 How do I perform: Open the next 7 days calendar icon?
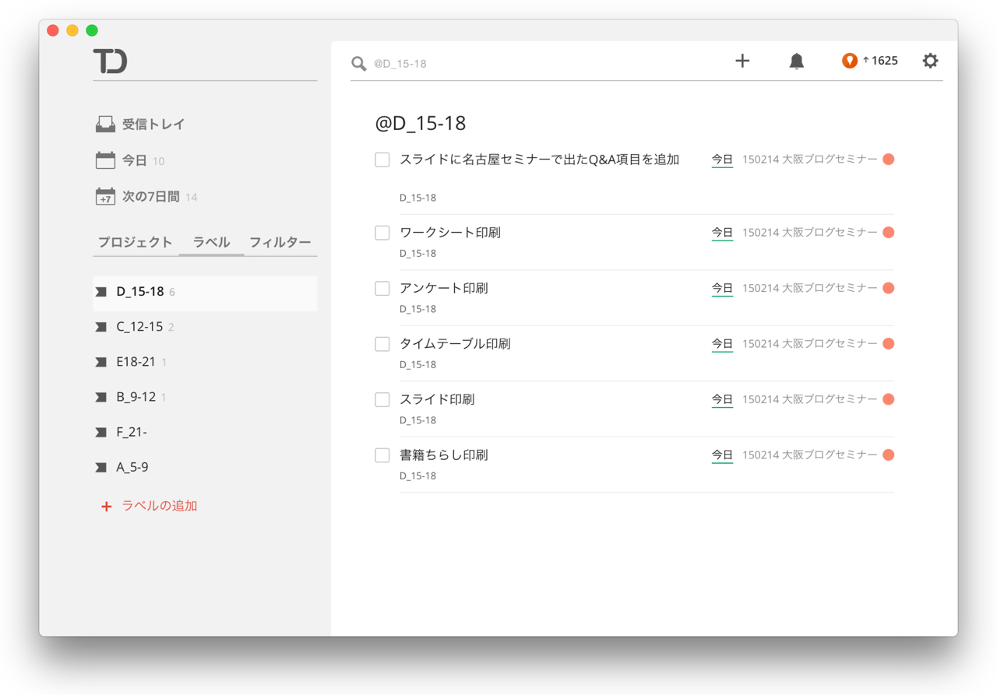click(105, 197)
